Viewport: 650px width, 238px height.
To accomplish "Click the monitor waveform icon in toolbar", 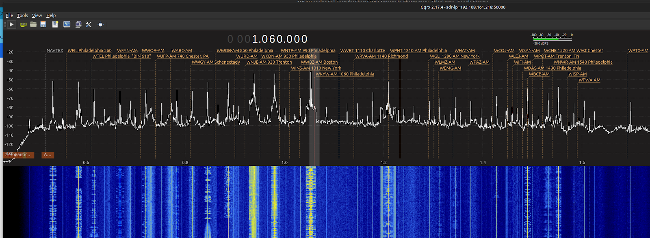I will click(67, 24).
